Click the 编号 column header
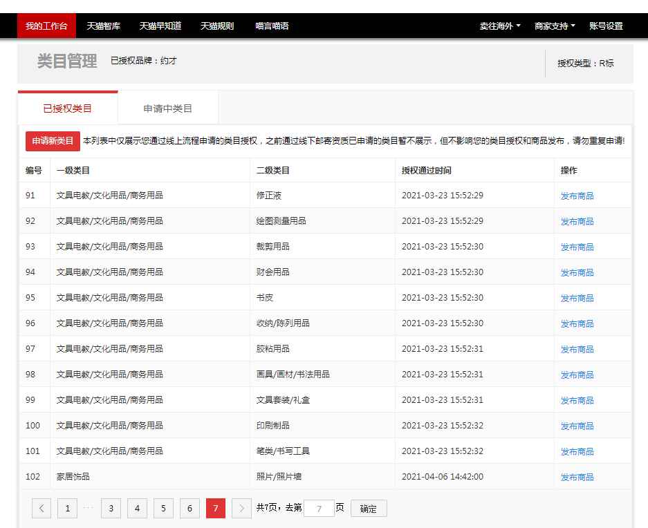 (34, 171)
